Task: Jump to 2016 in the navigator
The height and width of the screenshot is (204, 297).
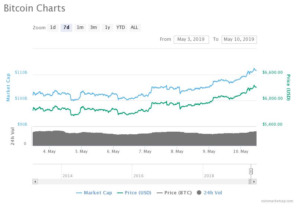Action: pos(138,176)
